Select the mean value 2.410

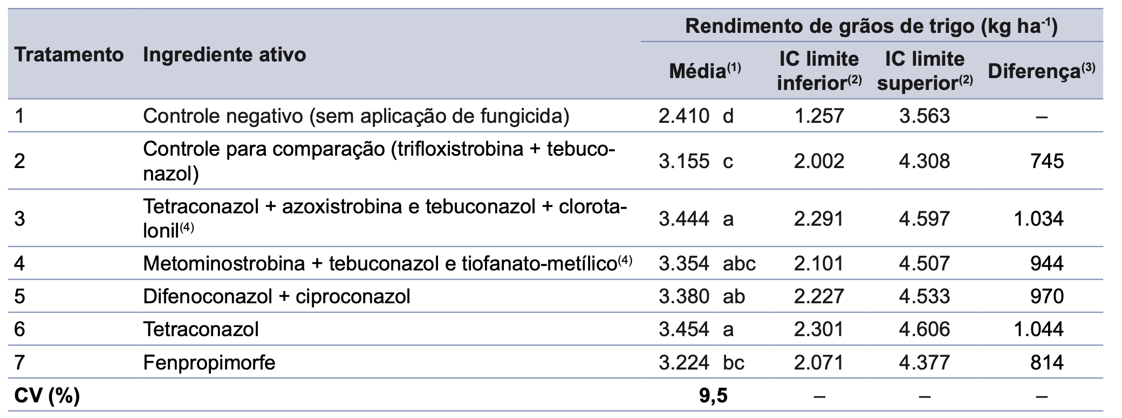point(683,116)
